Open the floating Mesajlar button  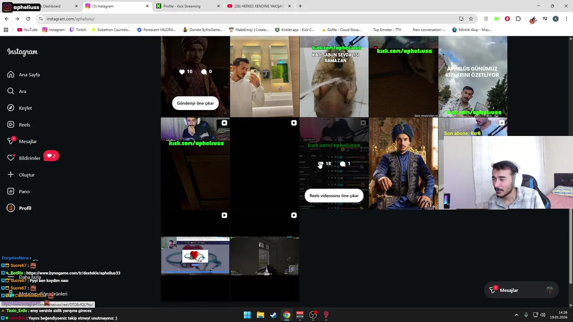pos(521,290)
